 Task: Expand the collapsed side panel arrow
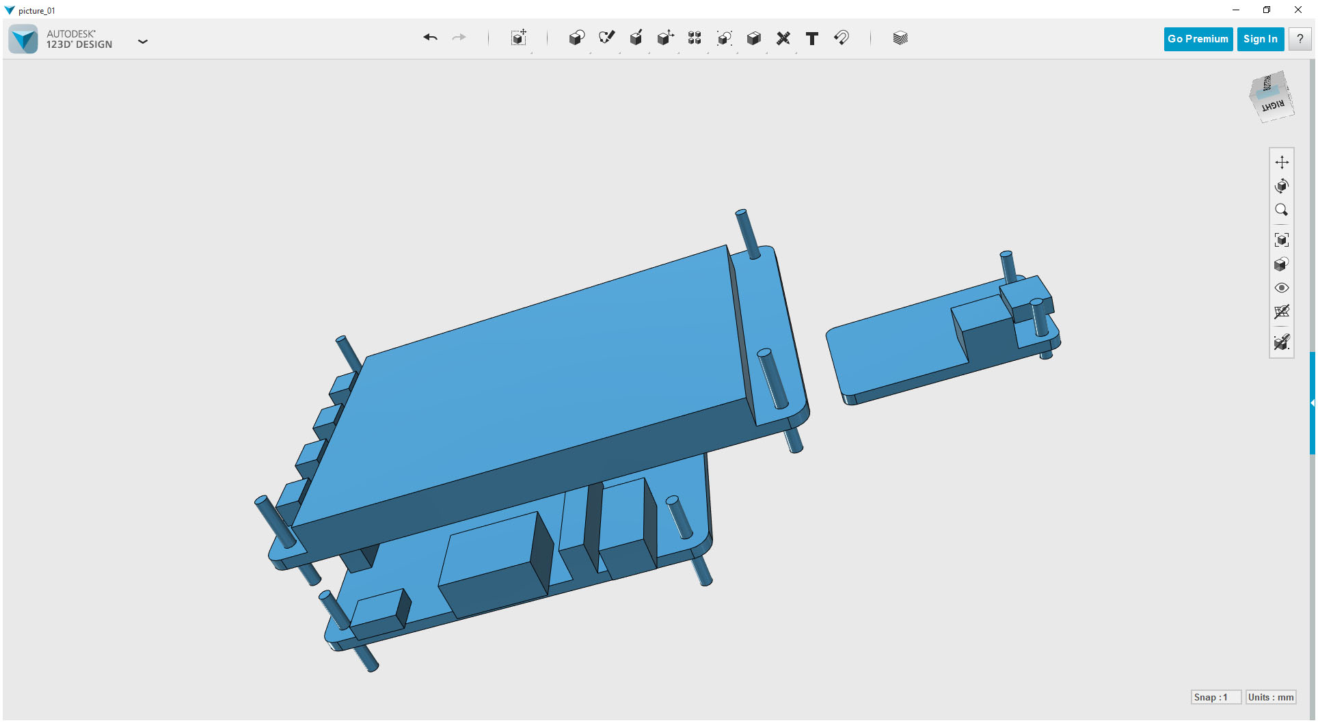(x=1313, y=403)
